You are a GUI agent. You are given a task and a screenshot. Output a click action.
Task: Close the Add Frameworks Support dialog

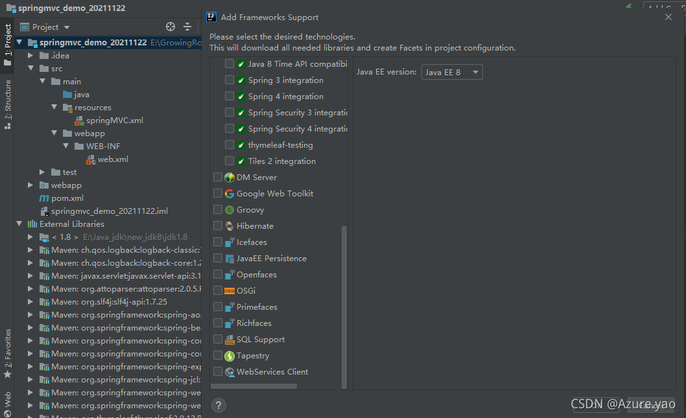pos(668,17)
